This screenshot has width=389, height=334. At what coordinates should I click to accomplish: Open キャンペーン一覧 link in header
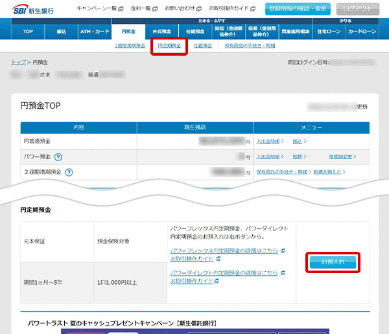[100, 8]
